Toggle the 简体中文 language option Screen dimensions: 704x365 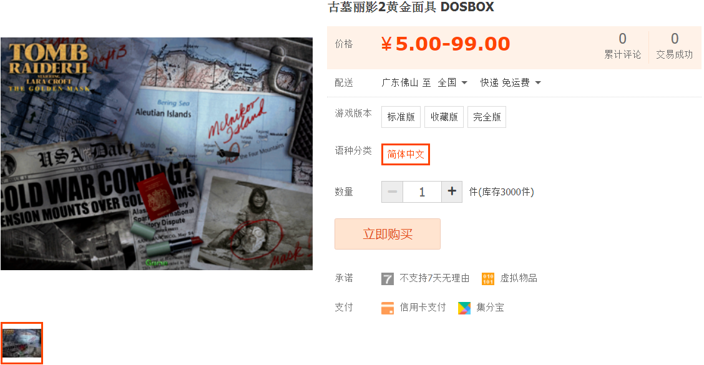point(406,155)
